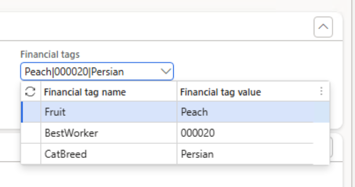The height and width of the screenshot is (187, 355).
Task: Open the Financial tags dropdown arrow
Action: (166, 72)
